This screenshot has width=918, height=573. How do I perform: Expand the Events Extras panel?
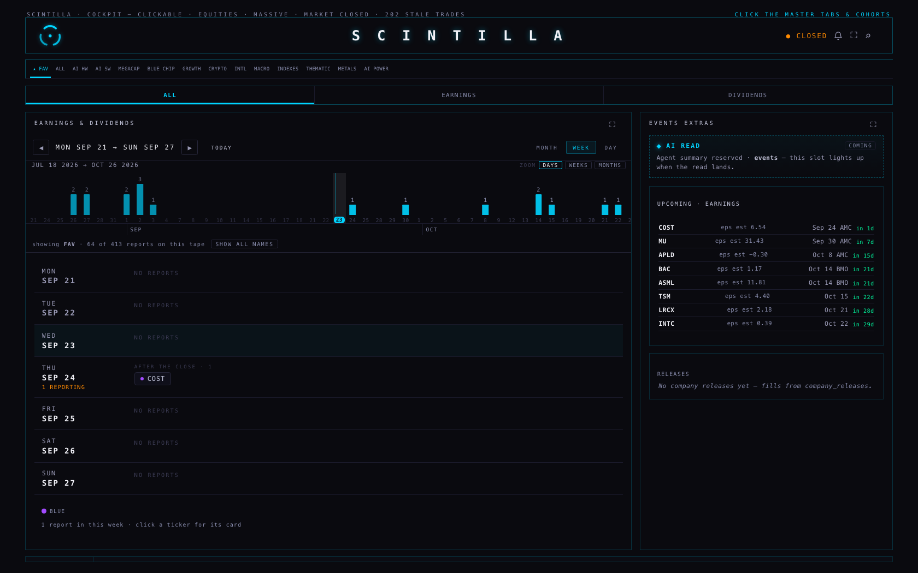(x=873, y=124)
